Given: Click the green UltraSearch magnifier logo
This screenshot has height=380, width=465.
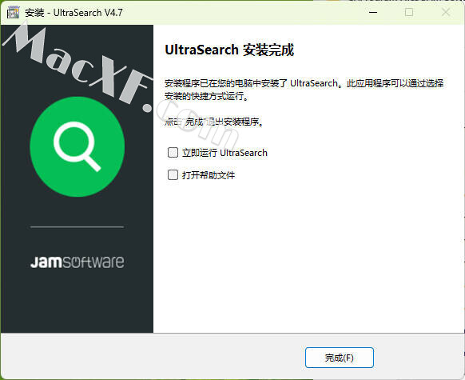Looking at the screenshot, I should 77,146.
